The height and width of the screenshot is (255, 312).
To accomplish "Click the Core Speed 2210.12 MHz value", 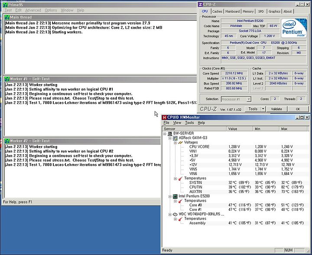I will 234,73.
